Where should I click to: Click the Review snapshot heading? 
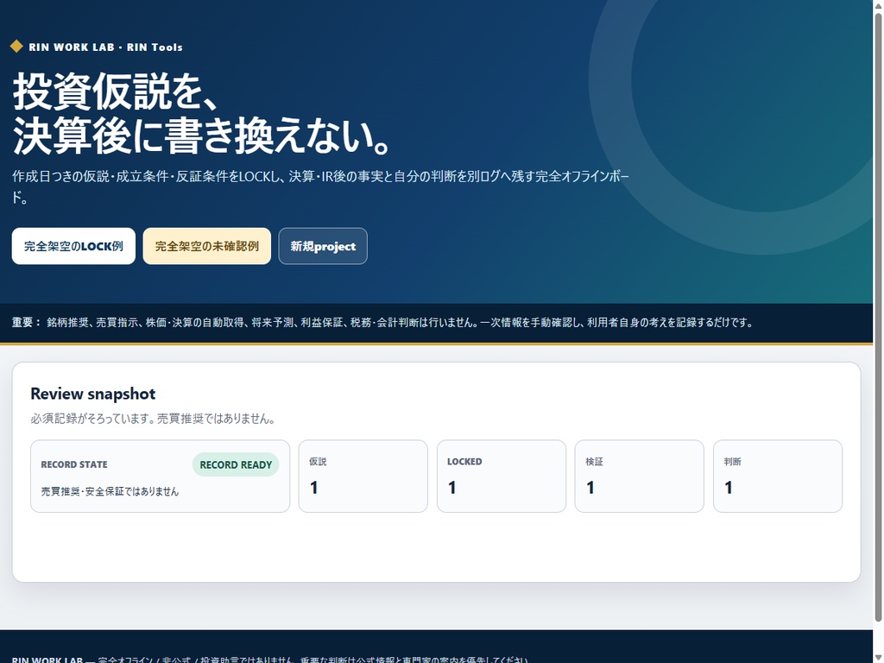coord(93,394)
